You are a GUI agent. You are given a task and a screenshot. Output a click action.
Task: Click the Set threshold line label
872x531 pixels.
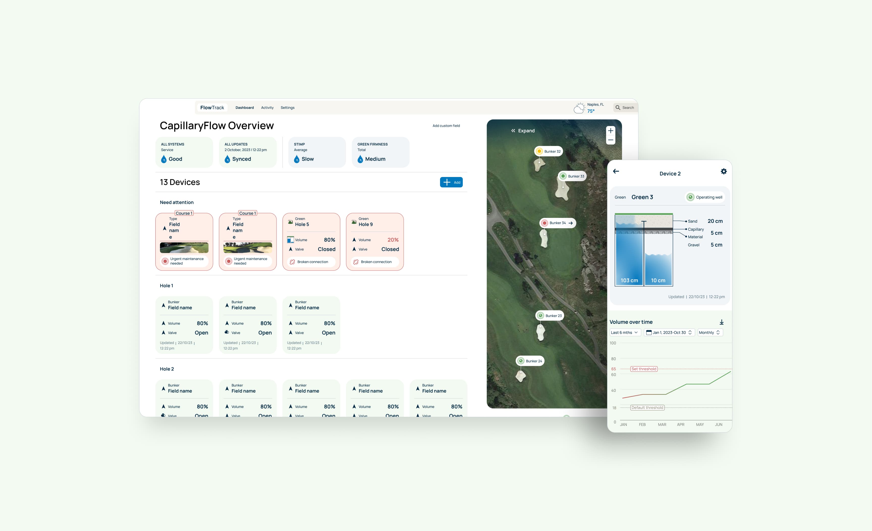point(644,369)
